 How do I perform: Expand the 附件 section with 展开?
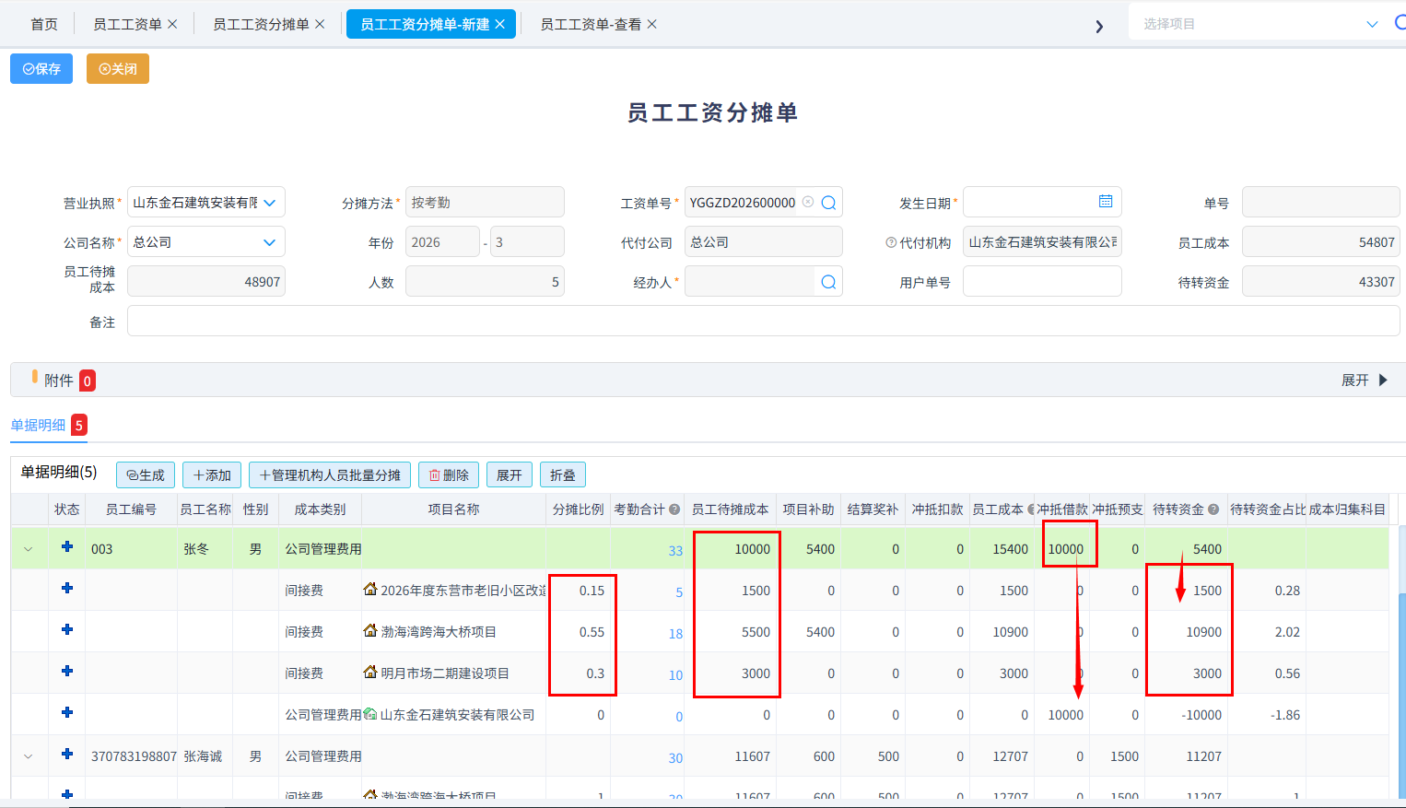1365,381
